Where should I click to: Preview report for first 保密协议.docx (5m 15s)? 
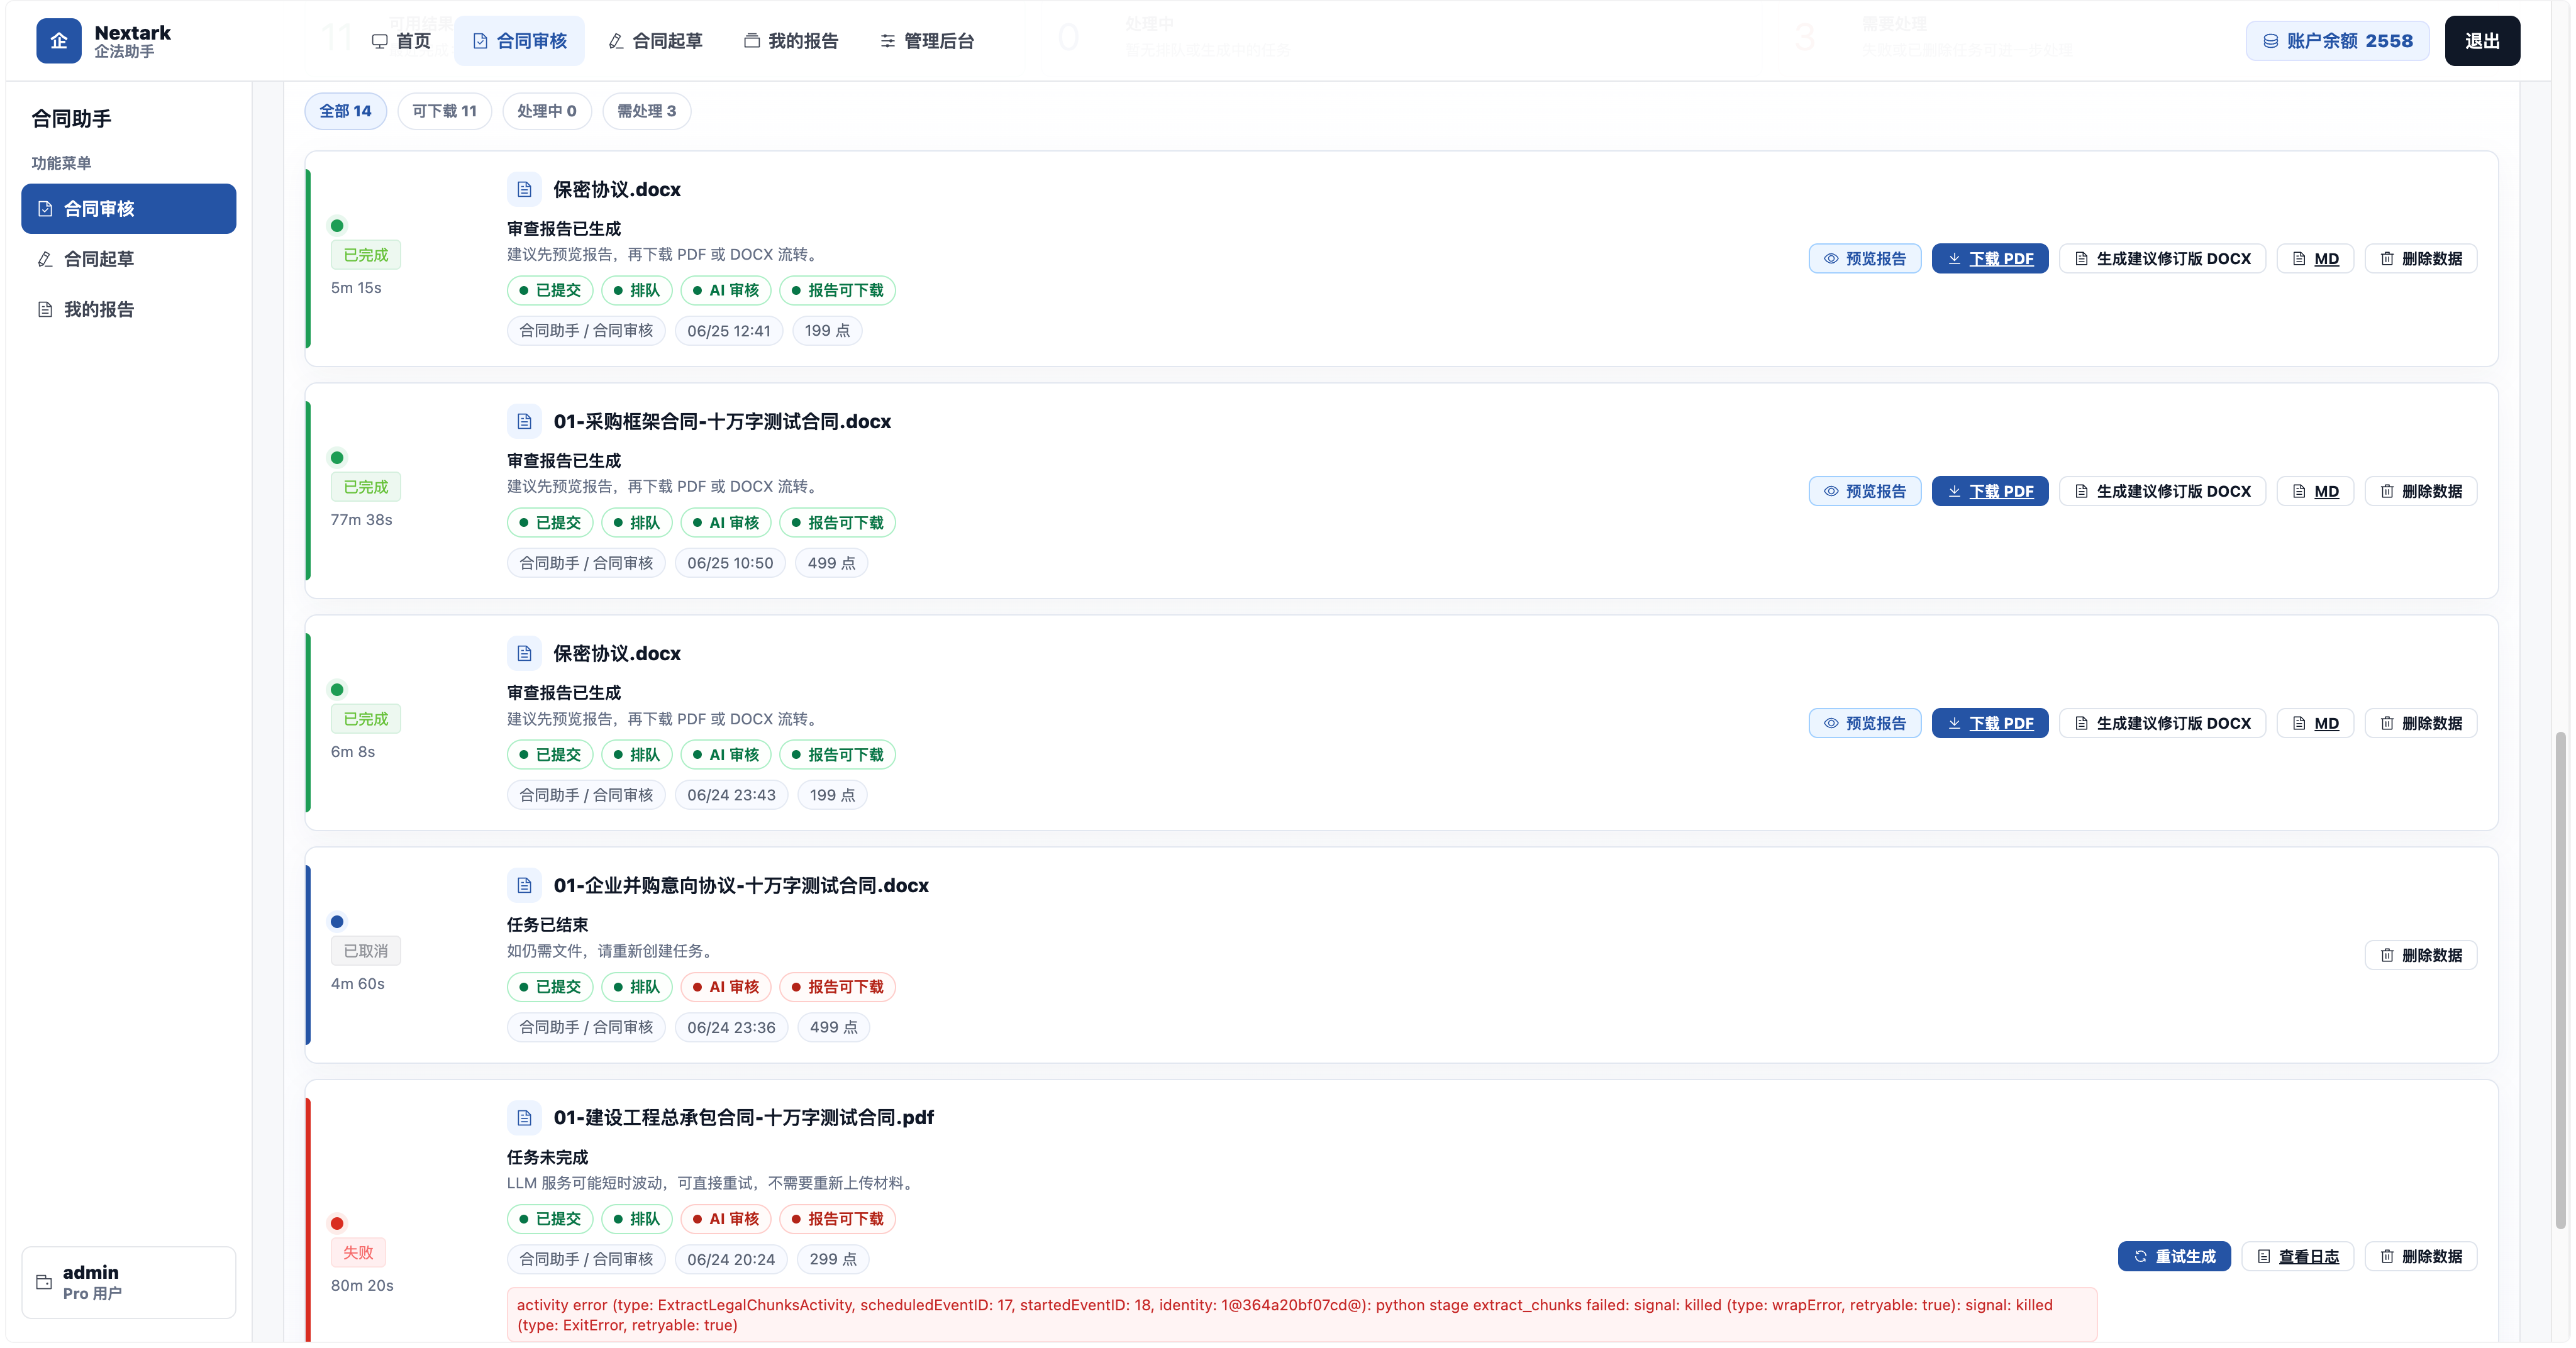tap(1864, 259)
